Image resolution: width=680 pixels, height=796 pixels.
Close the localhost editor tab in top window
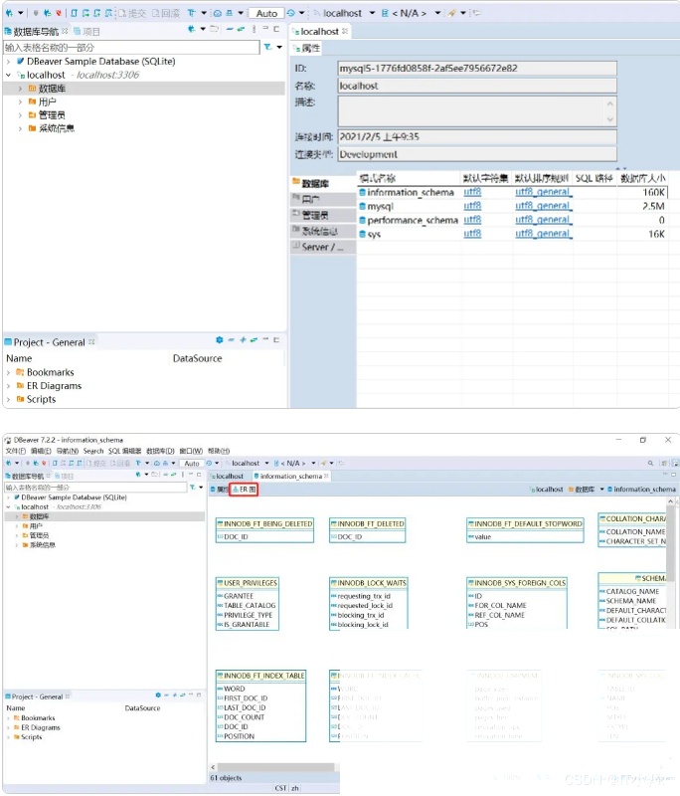point(345,31)
